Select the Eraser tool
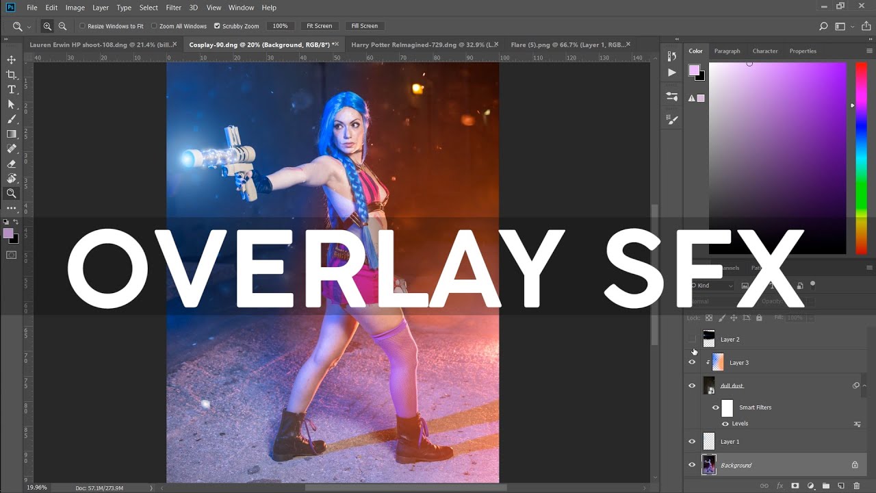This screenshot has height=493, width=876. point(11,164)
